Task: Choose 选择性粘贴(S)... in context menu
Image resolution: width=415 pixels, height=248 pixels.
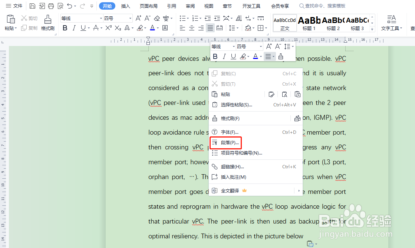Action: (256, 105)
